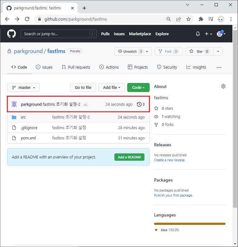Image resolution: width=238 pixels, height=247 pixels.
Task: Open latest commit message 초기화 설정-2
Action: coord(62,104)
